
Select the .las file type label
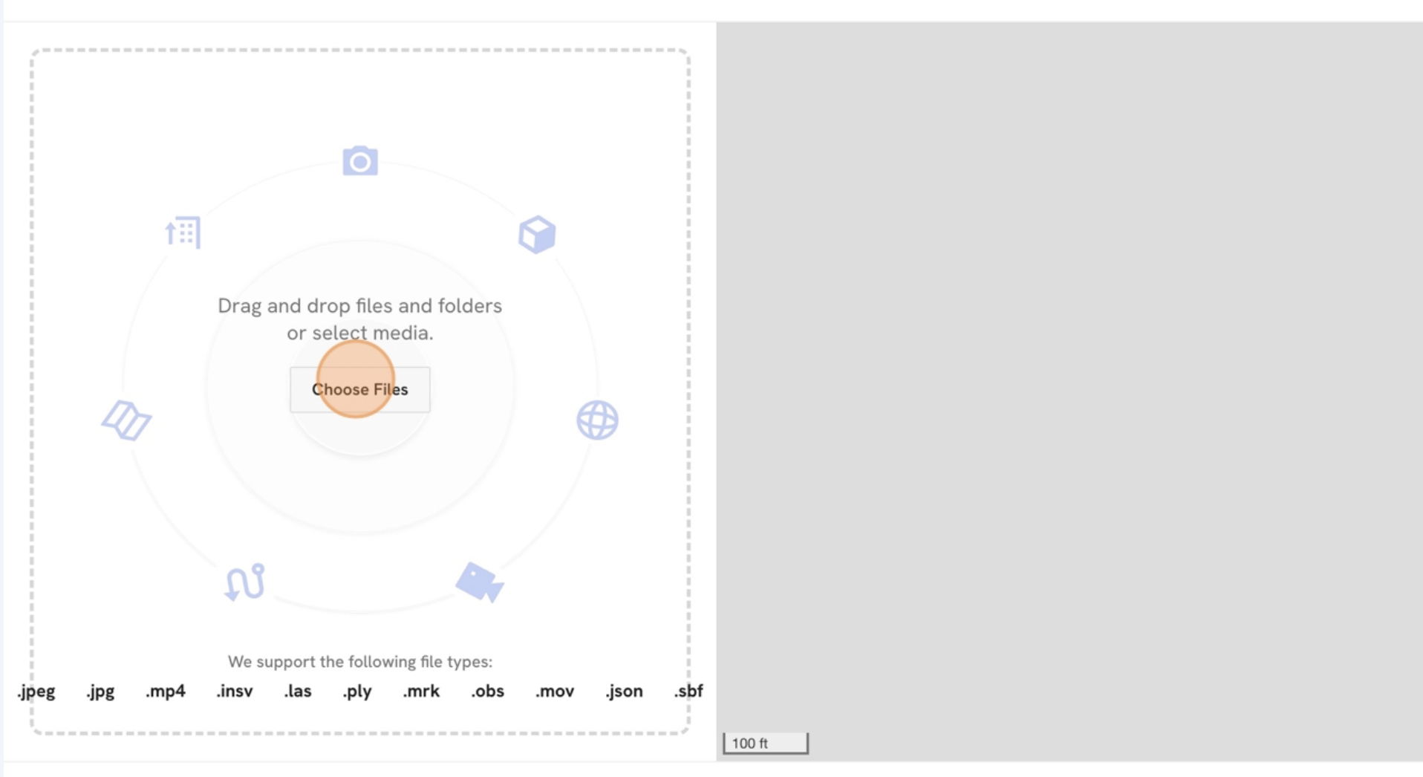298,692
